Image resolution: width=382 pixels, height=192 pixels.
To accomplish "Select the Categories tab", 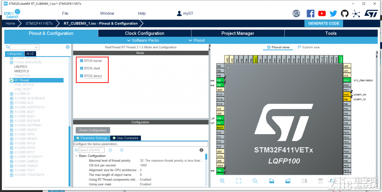I will click(x=15, y=54).
